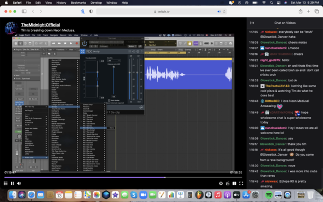Open Safari Share menu
This screenshot has width=323, height=202.
[300, 11]
